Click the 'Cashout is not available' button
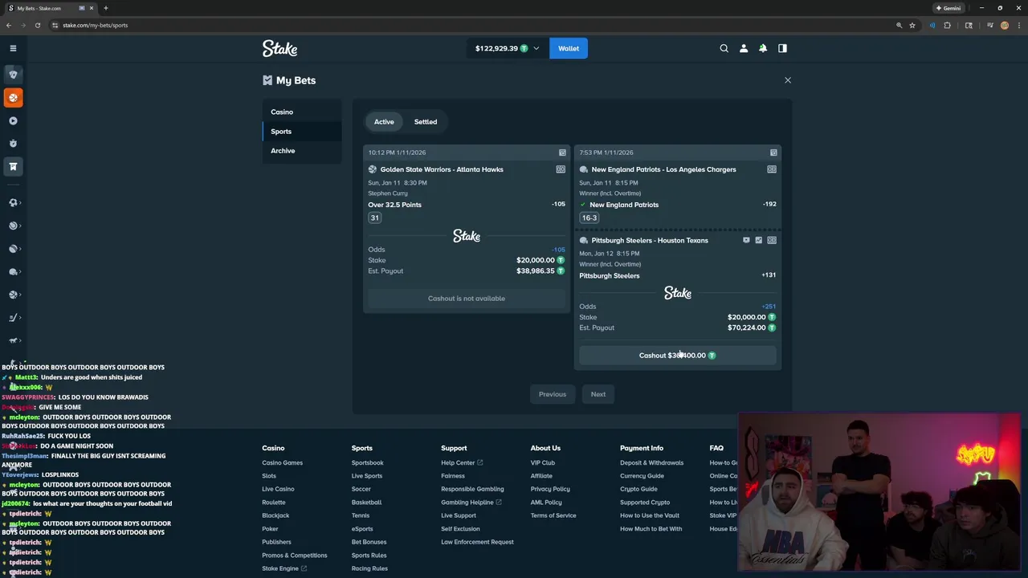 click(x=467, y=299)
